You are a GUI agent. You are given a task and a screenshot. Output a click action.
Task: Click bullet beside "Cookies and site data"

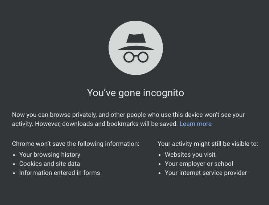coord(14,164)
